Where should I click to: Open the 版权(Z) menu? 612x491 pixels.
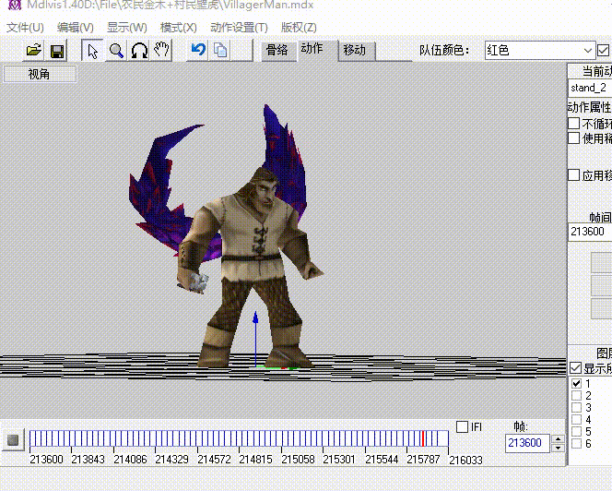(299, 28)
